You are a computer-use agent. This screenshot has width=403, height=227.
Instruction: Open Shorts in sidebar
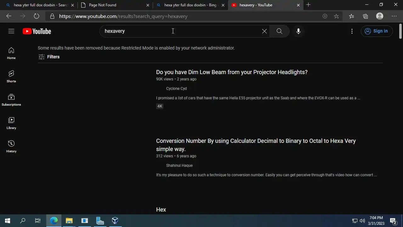(11, 77)
